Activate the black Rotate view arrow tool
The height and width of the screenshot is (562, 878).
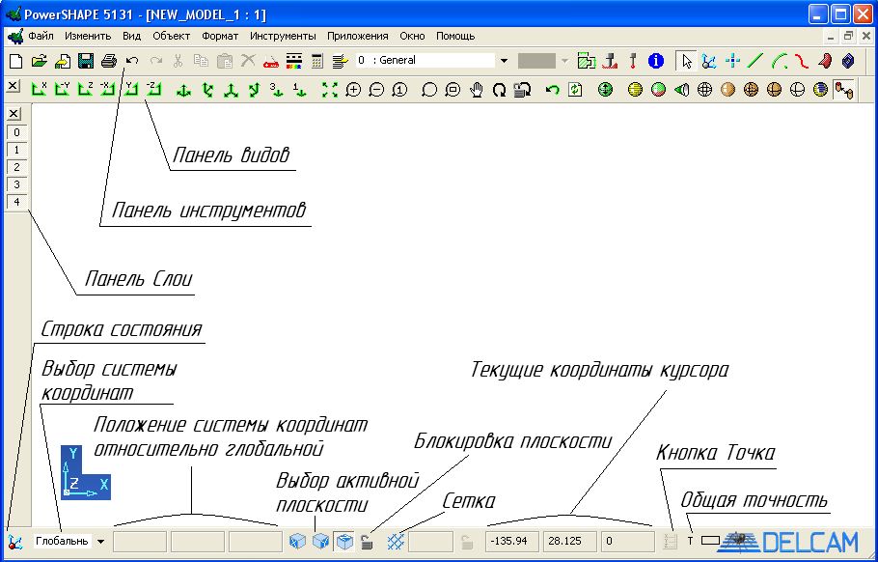pyautogui.click(x=499, y=90)
